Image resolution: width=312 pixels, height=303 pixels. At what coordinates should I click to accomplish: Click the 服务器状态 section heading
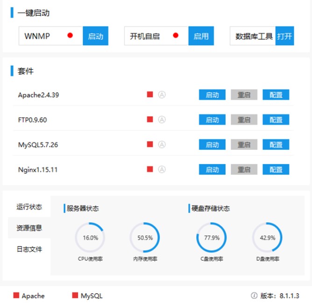[x=83, y=208]
